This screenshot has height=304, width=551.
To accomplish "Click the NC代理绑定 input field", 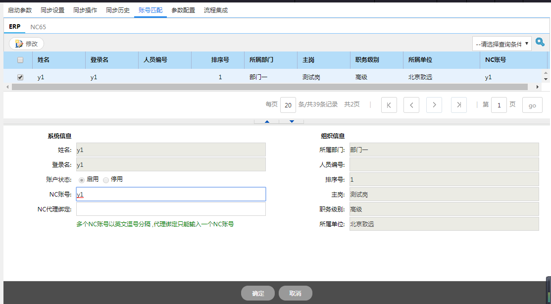I will 171,209.
